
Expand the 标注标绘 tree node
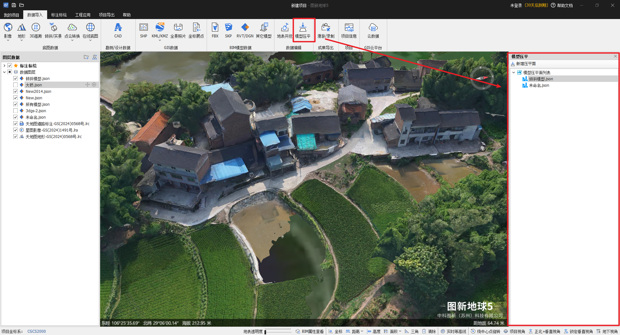(x=4, y=66)
